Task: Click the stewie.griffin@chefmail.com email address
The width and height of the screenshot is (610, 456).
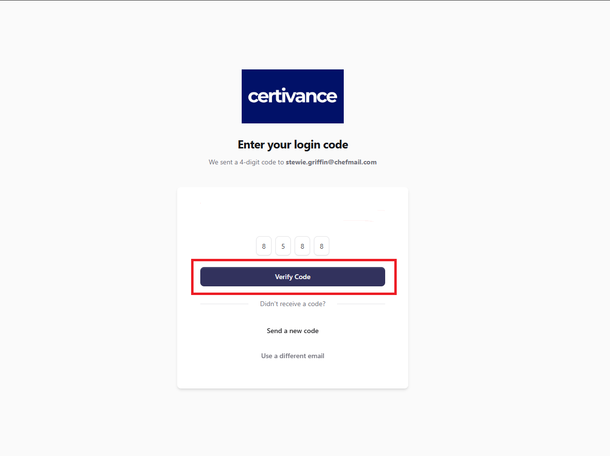Action: coord(331,162)
